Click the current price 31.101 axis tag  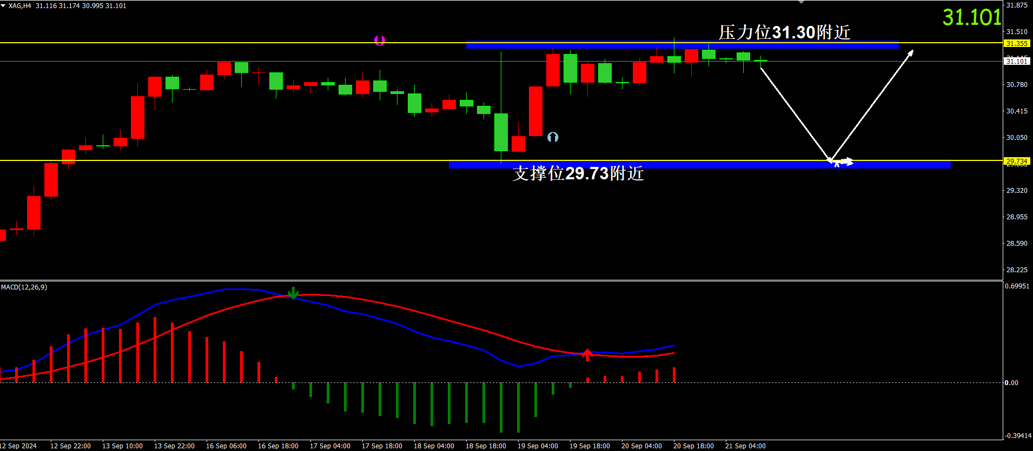(x=1016, y=62)
